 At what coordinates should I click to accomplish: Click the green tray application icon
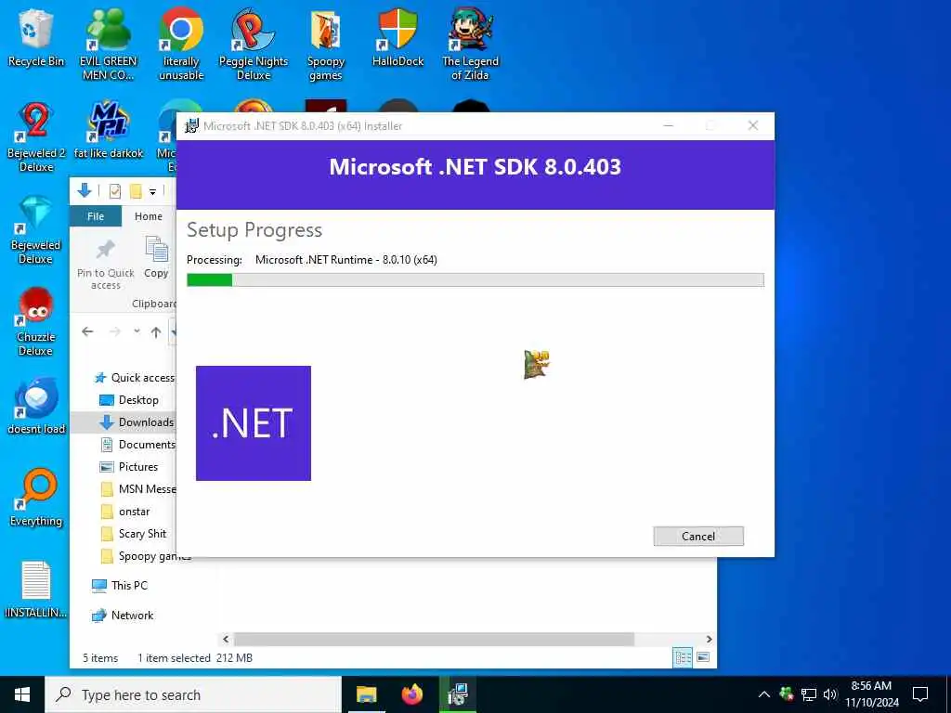[787, 694]
